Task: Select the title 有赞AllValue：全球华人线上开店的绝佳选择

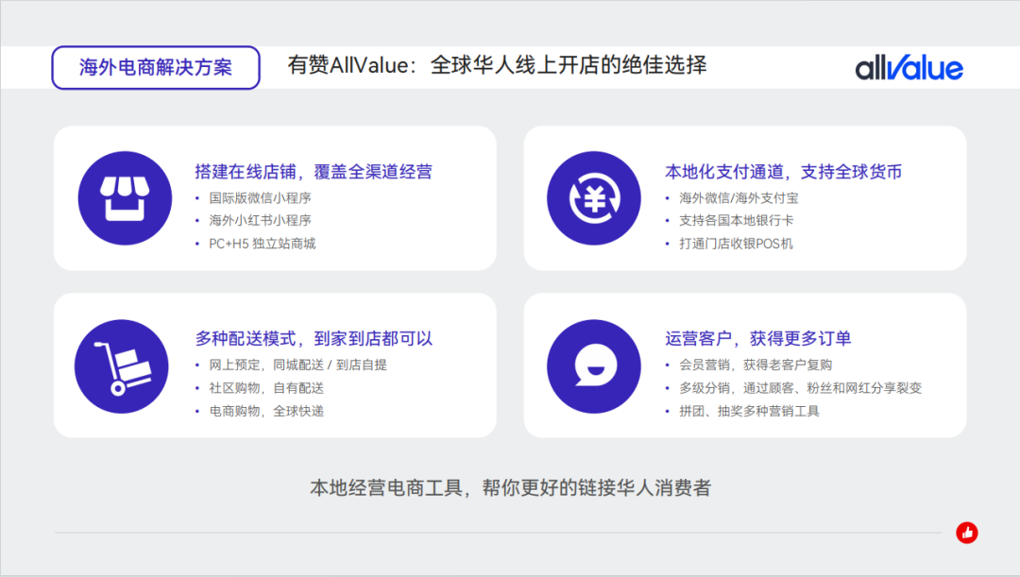Action: 497,65
